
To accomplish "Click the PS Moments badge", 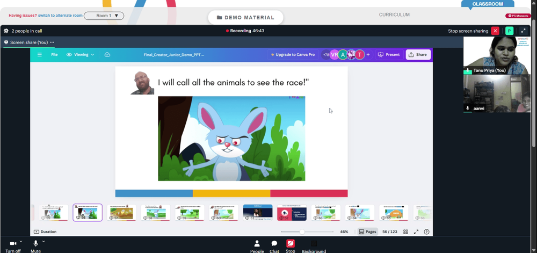I will 518,16.
